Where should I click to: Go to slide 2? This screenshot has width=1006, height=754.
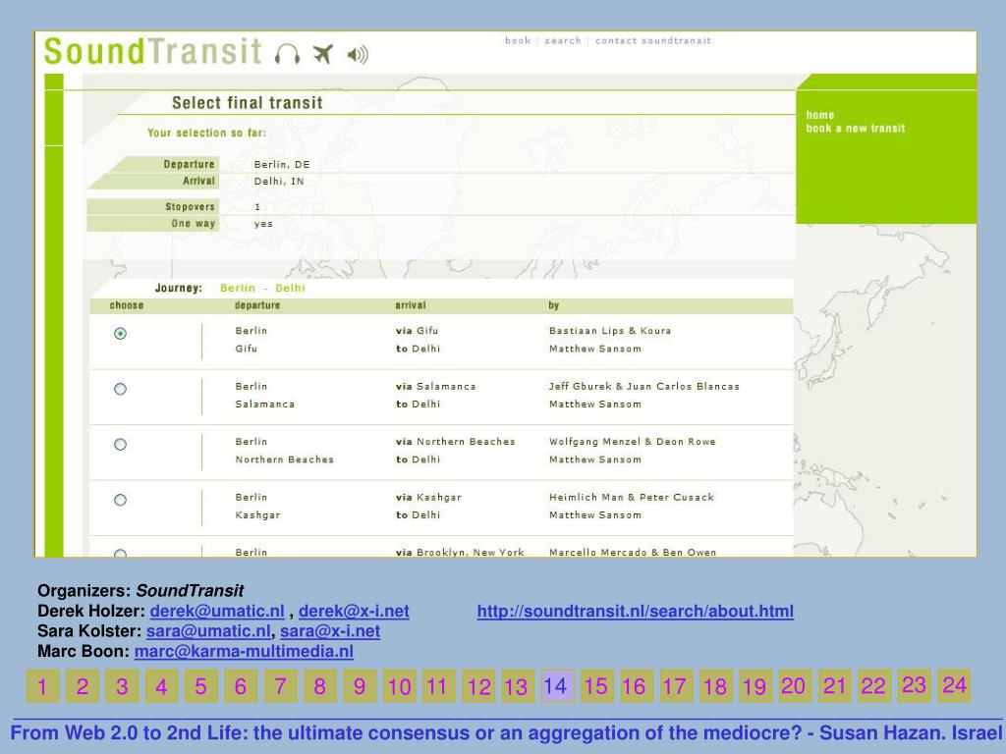click(83, 686)
